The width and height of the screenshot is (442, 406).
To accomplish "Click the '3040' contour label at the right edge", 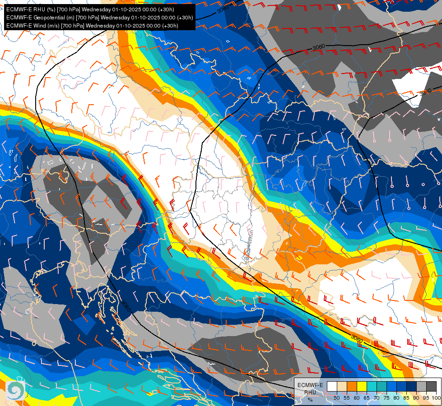I will tap(426, 92).
